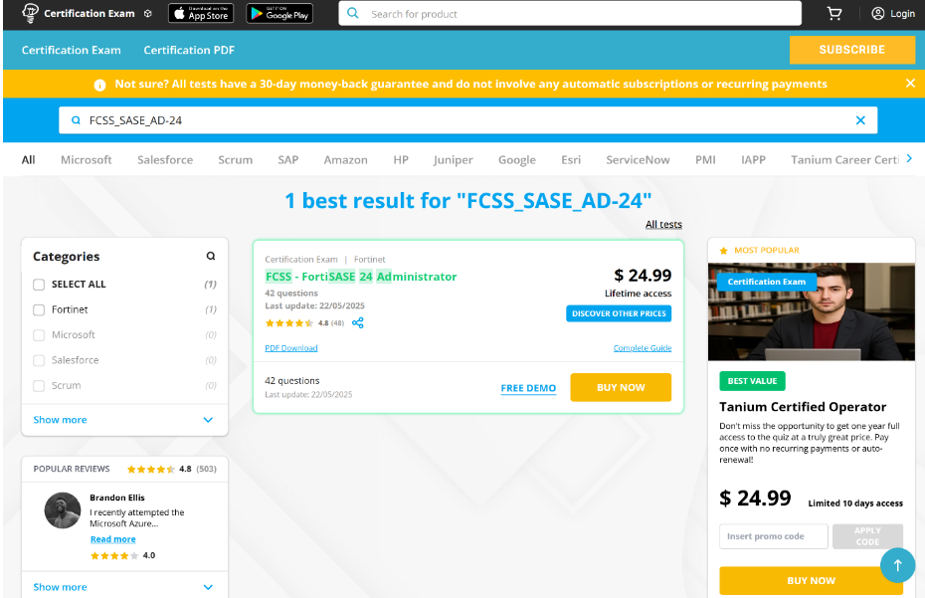
Task: Clear the FCSS_SASE_AD-24 search query
Action: point(860,120)
